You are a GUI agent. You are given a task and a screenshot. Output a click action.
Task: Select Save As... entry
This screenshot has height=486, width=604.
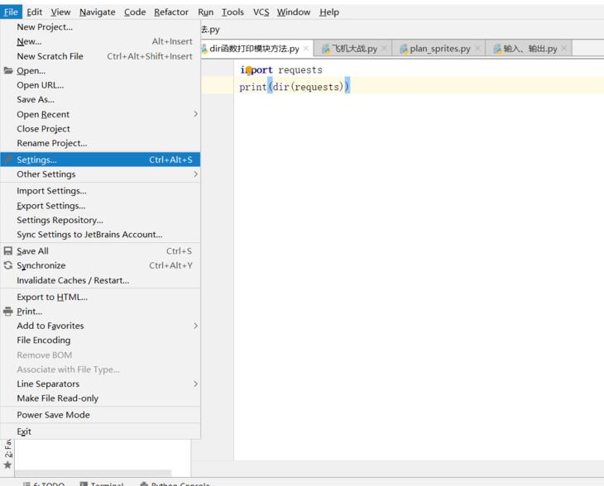(x=100, y=99)
